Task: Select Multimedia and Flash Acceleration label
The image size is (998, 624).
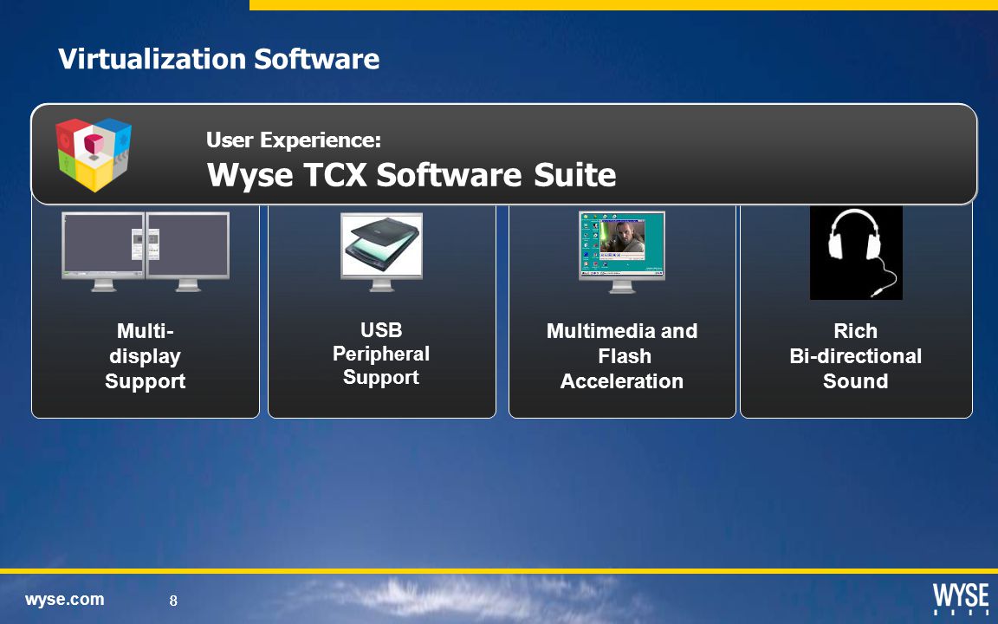Action: click(x=622, y=356)
